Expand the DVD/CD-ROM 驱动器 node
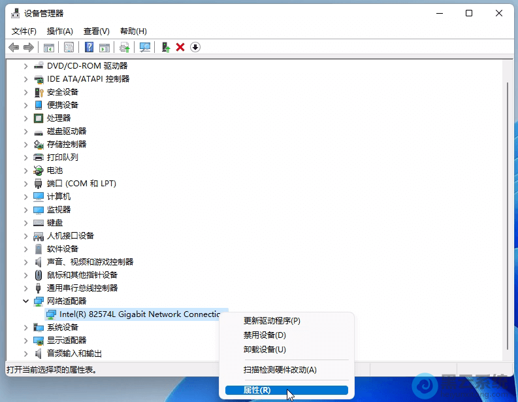 click(26, 65)
